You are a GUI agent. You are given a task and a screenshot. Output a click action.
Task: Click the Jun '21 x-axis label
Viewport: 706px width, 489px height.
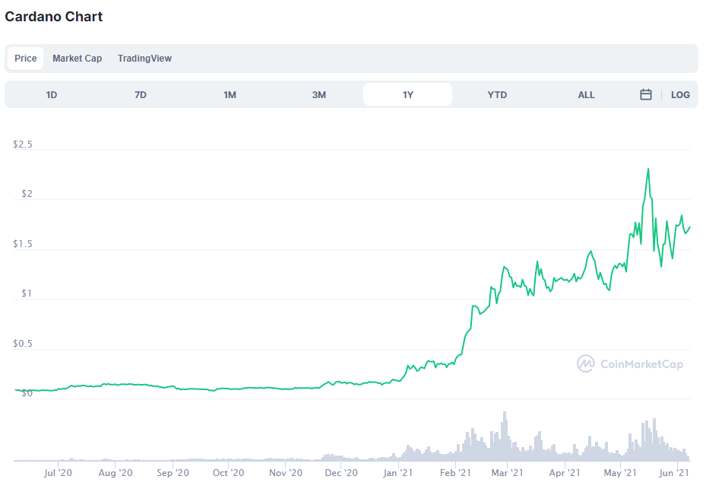[x=674, y=473]
